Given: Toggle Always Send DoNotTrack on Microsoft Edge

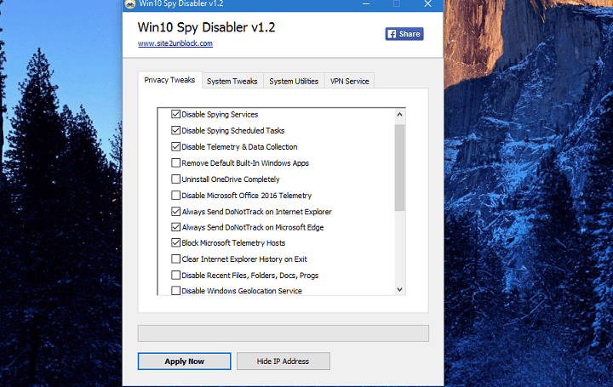Looking at the screenshot, I should click(x=176, y=227).
